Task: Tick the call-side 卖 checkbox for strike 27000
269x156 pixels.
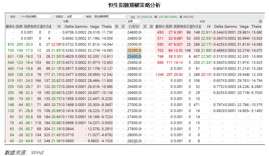Action: click(117, 105)
